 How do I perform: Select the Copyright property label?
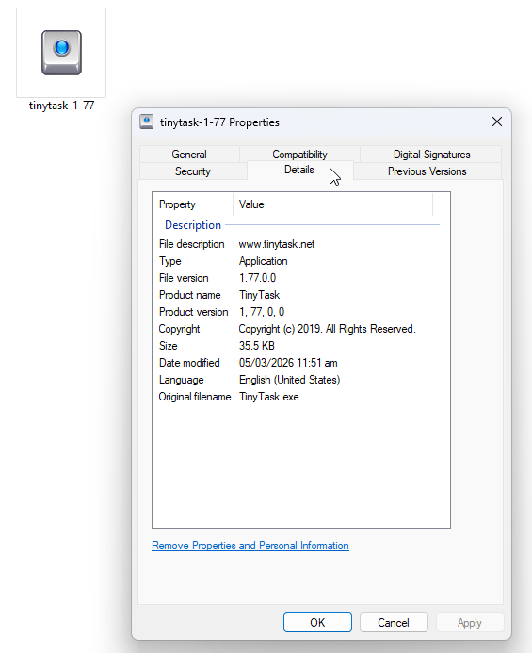pos(180,329)
